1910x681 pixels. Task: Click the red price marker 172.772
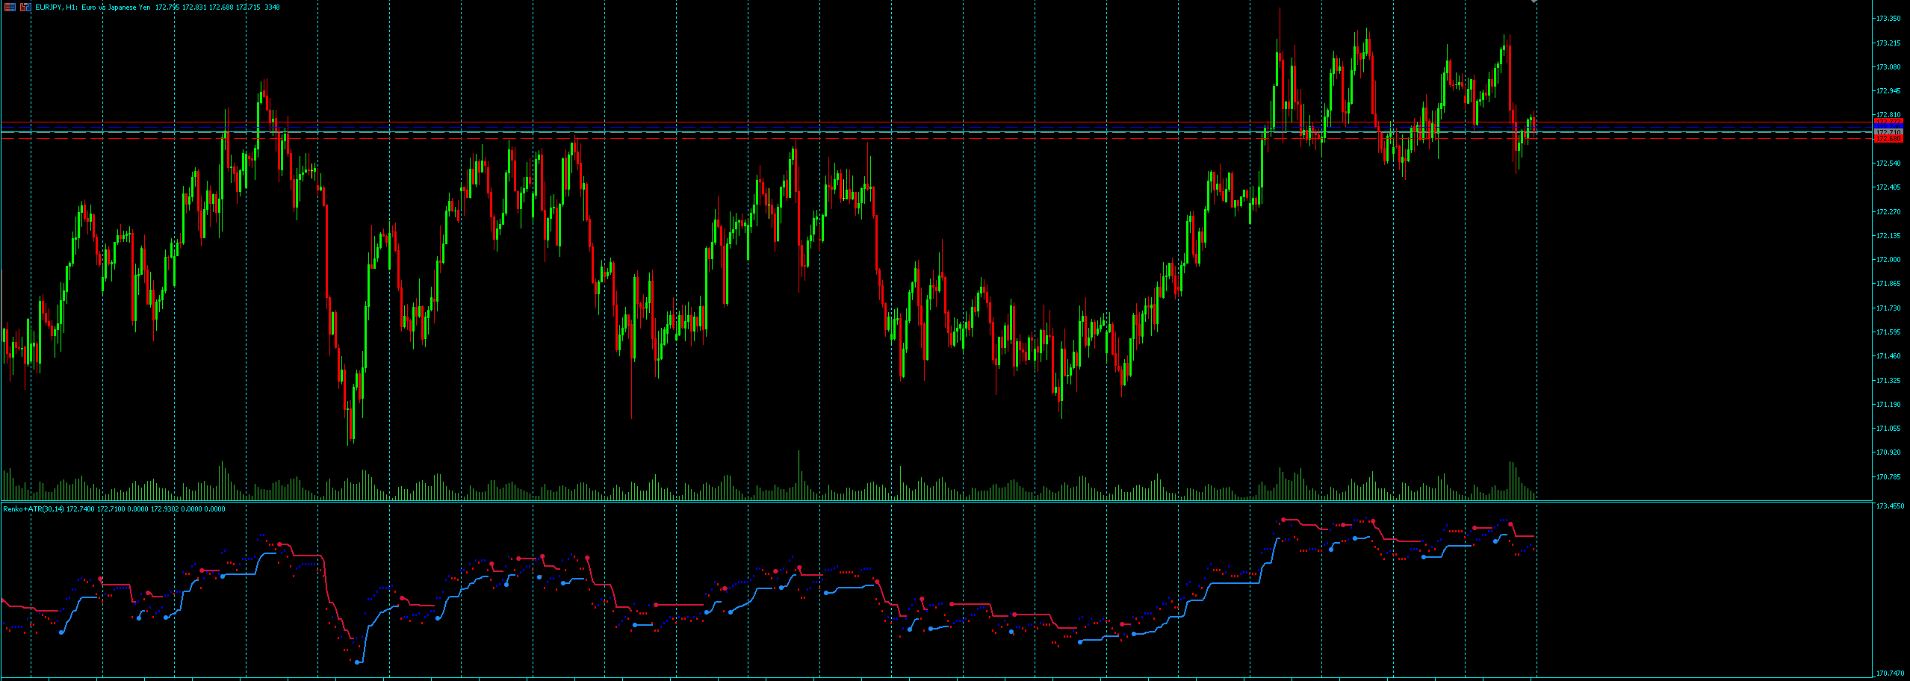(1888, 121)
